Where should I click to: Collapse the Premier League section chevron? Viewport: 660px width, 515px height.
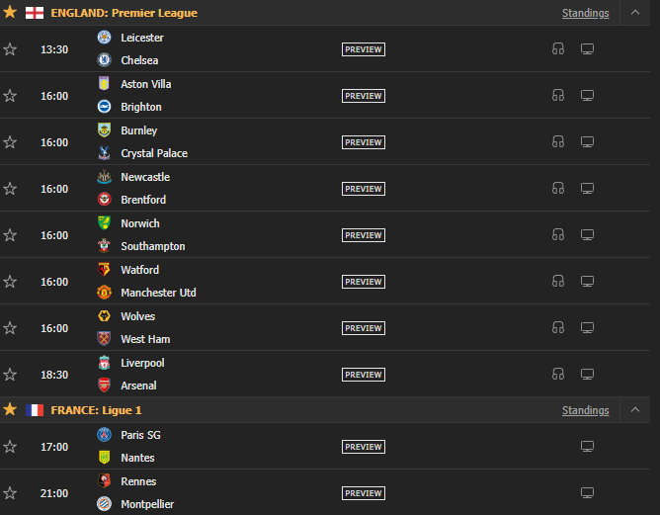click(x=635, y=13)
